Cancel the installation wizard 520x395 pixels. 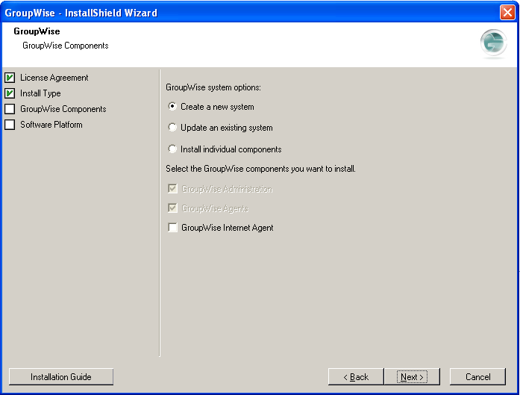(478, 377)
